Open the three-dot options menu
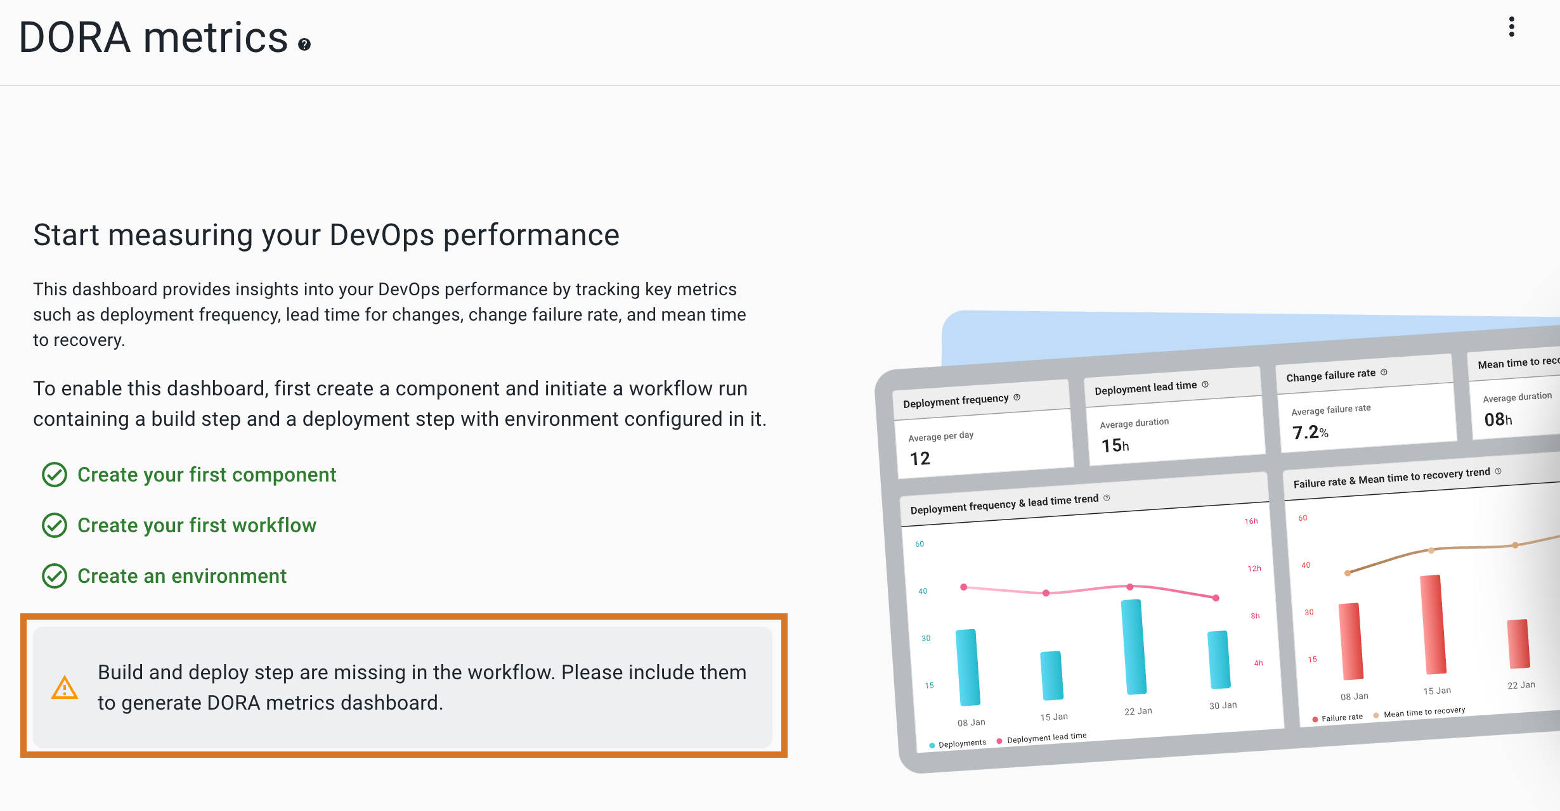 point(1512,28)
